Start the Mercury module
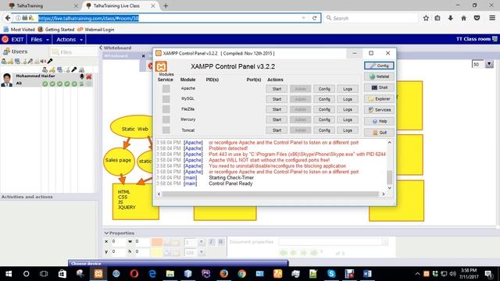Screen dimensions: 500x281 click(277, 119)
